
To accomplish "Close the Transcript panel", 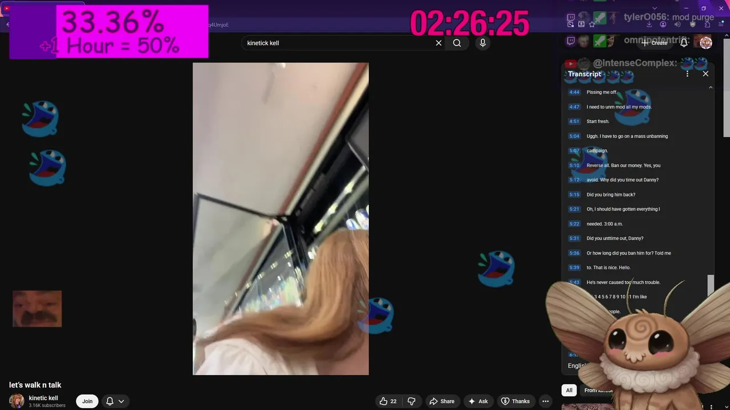I will [x=705, y=73].
